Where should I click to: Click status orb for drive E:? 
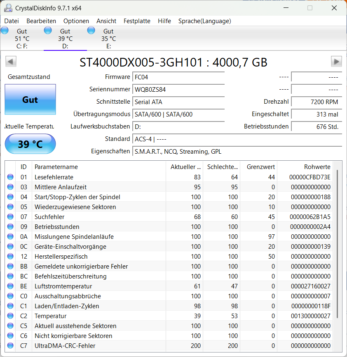click(x=91, y=30)
